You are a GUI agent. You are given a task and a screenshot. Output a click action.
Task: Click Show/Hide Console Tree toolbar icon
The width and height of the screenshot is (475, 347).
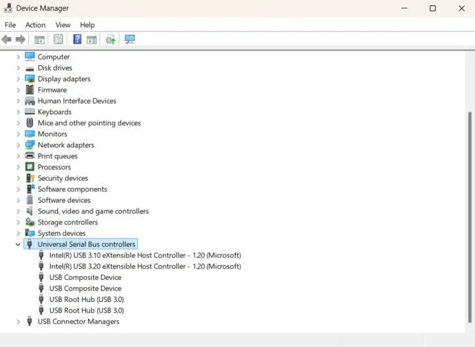[x=39, y=39]
